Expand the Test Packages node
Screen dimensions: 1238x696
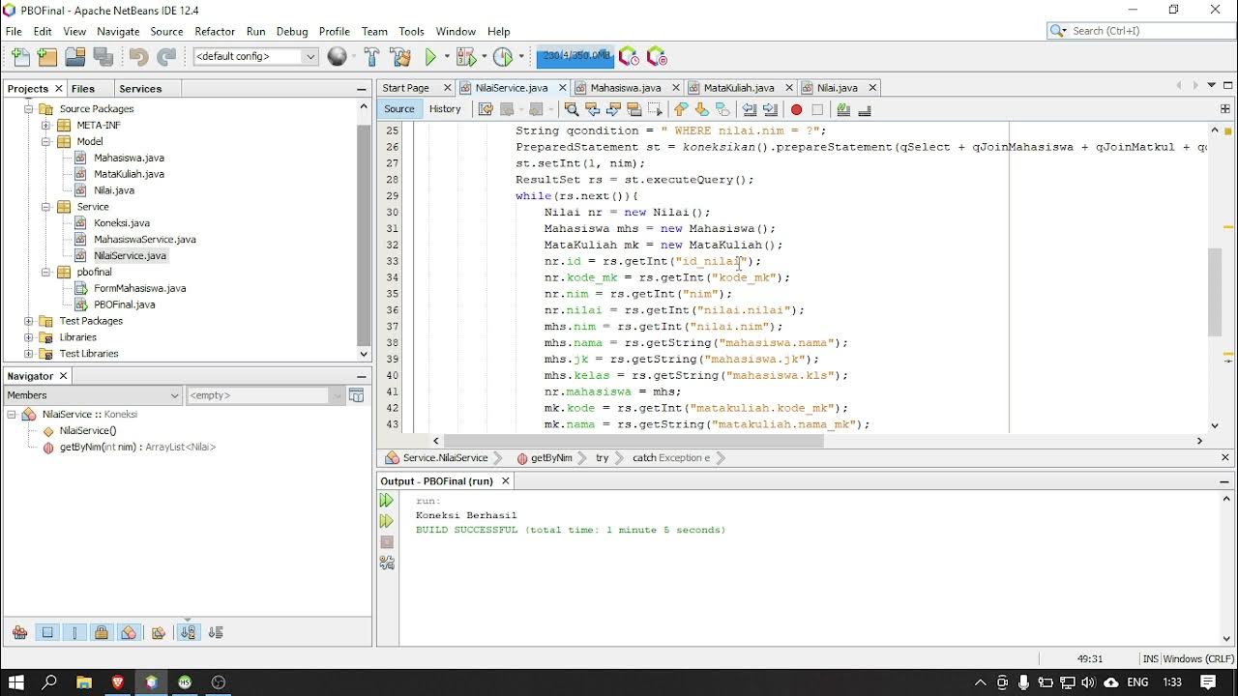point(29,321)
